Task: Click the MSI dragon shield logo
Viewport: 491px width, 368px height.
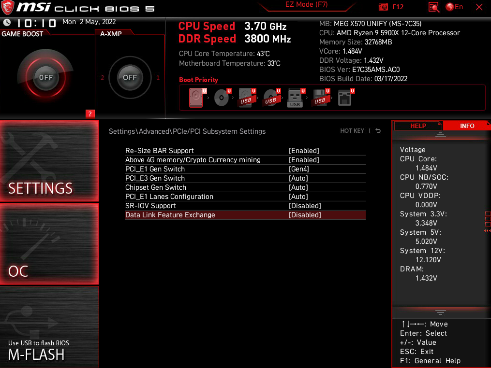Action: coord(8,8)
